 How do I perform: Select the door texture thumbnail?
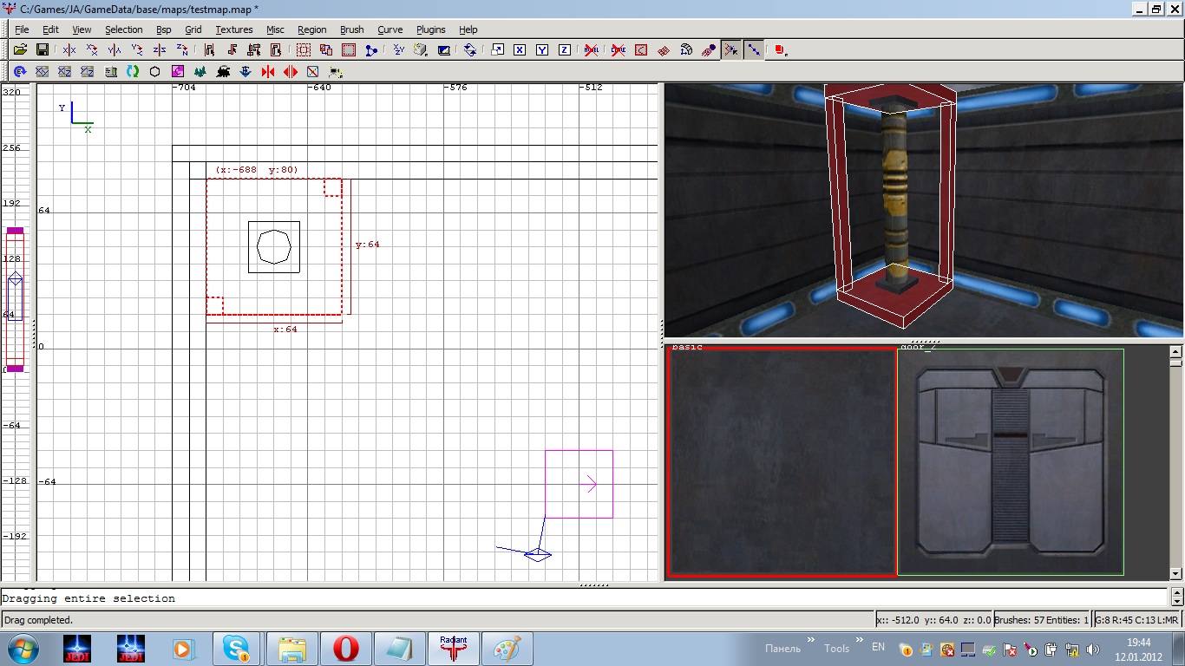click(x=1011, y=462)
